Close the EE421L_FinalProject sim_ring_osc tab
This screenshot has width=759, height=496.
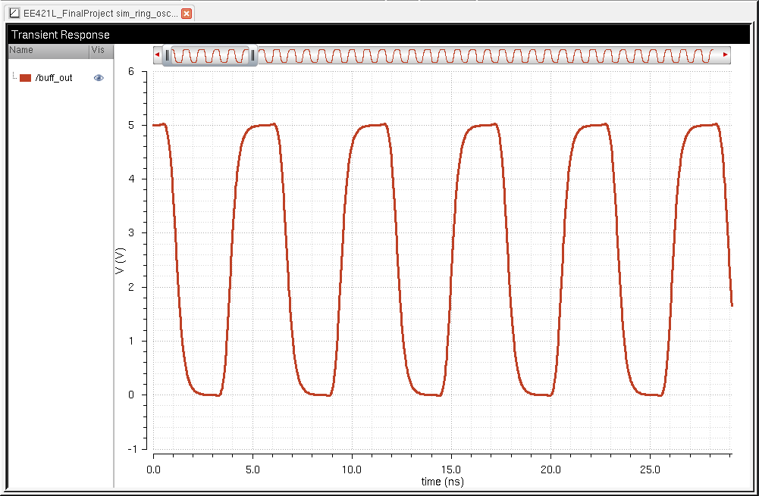pos(187,14)
